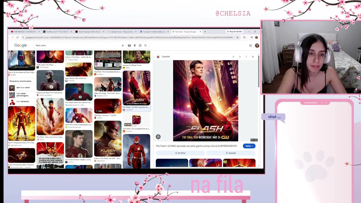Open the Chrome profile avatar in toolbar
Screen dimensions: 361x203
point(256,37)
